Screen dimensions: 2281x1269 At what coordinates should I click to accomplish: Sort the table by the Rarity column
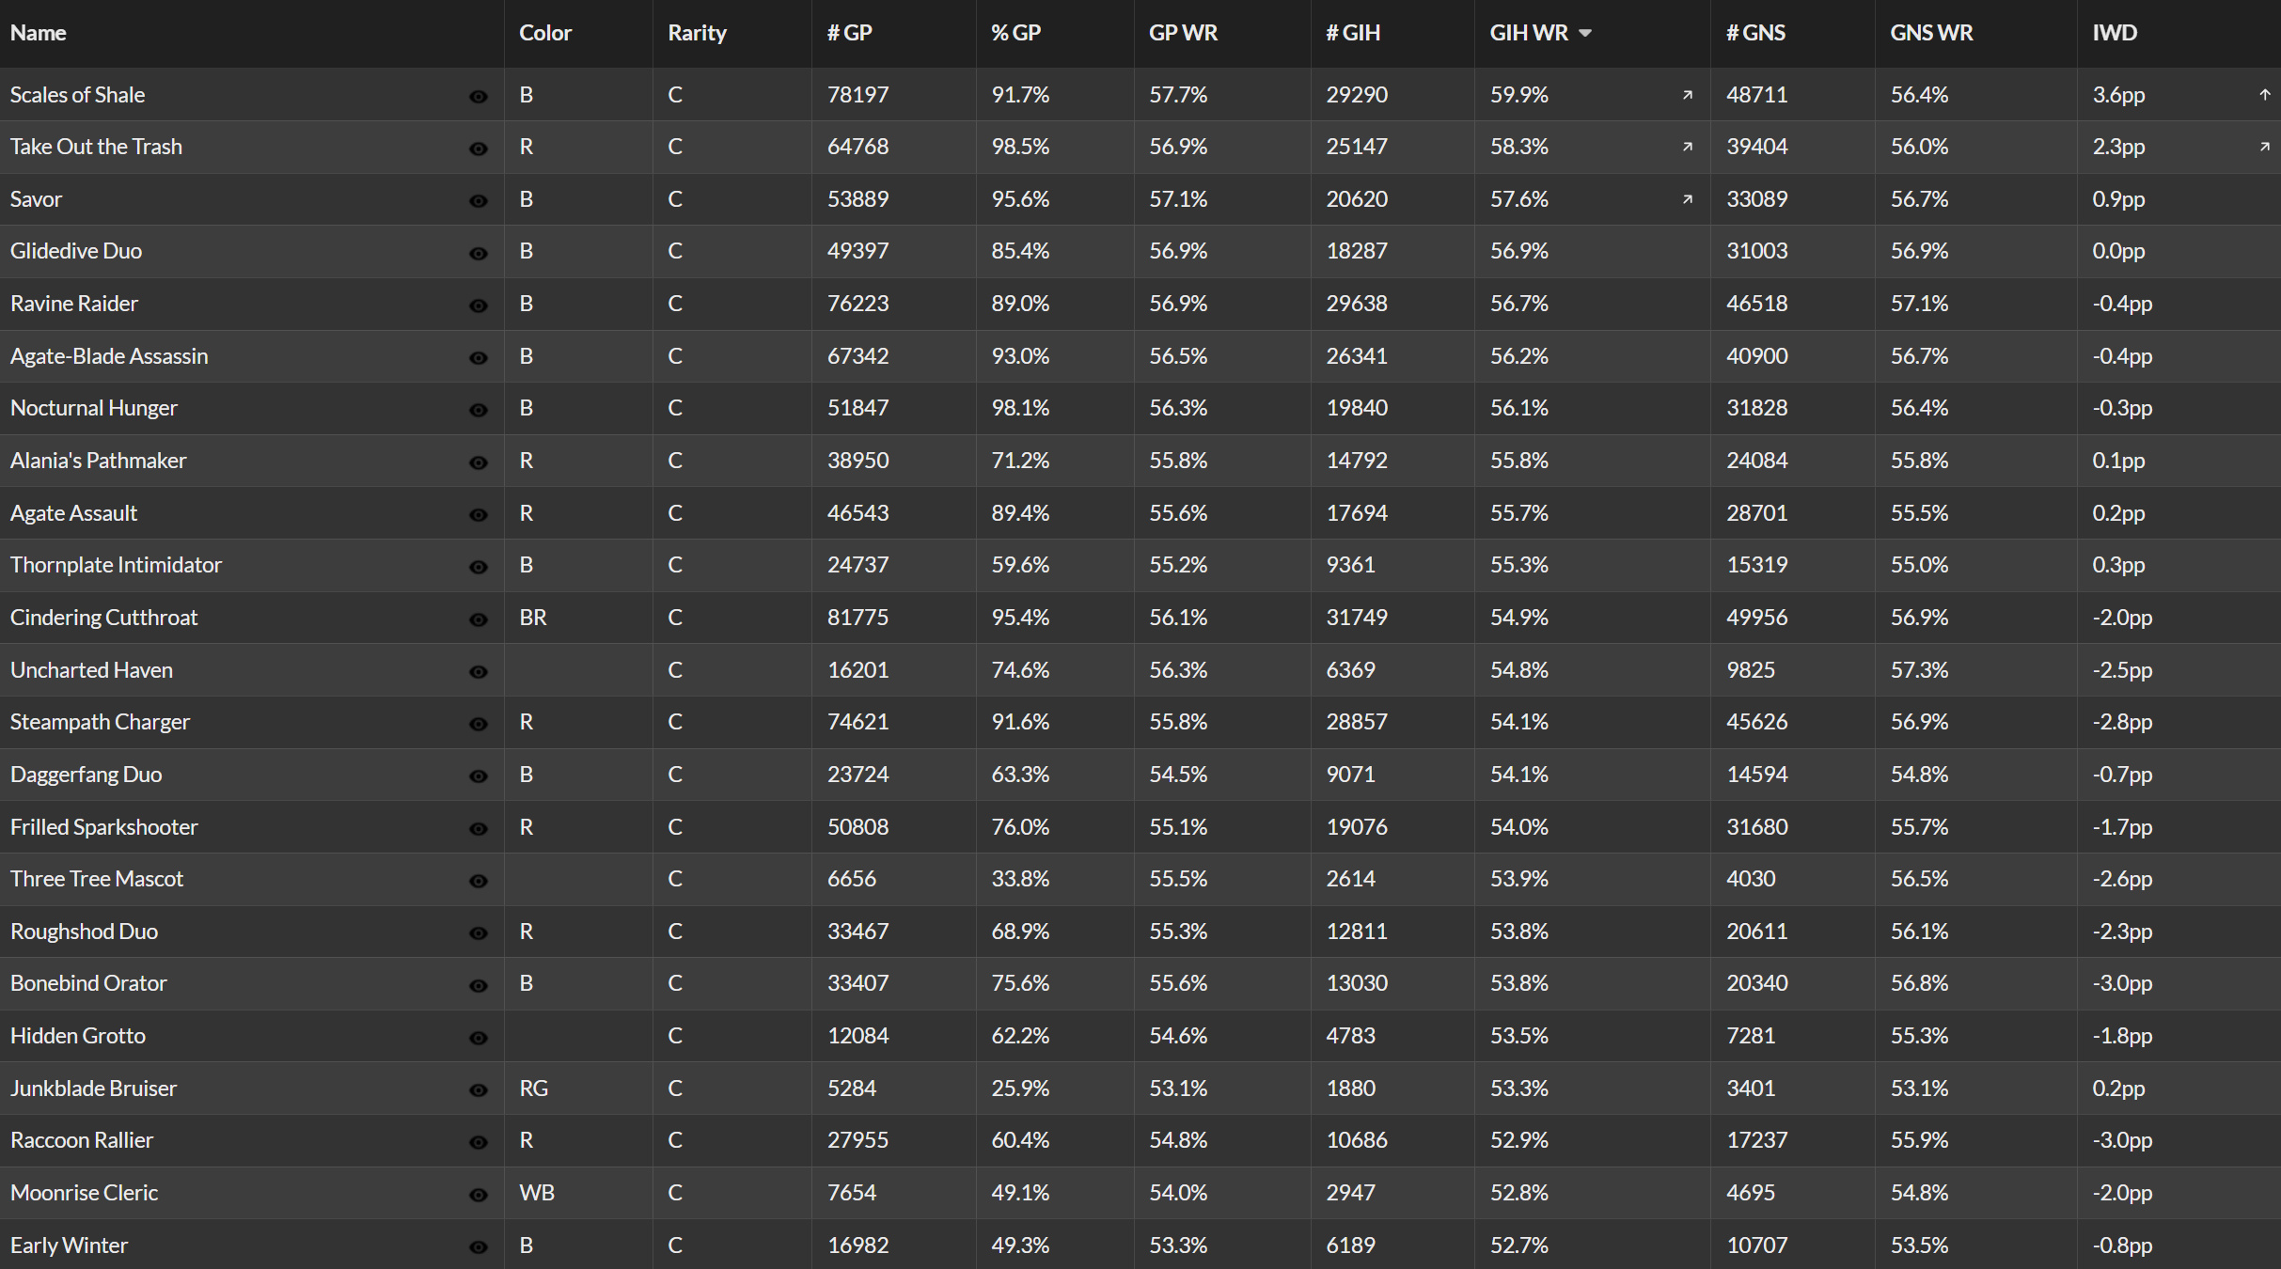[x=697, y=33]
